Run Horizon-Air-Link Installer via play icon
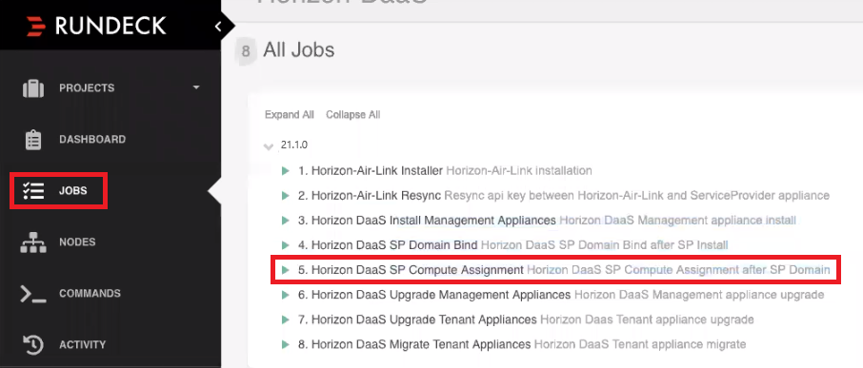Screen dimensions: 863x368 [285, 171]
